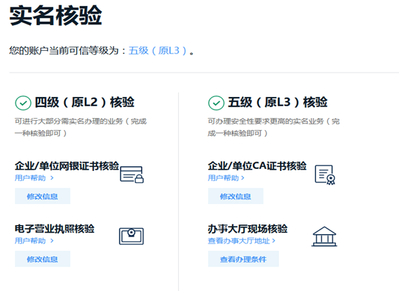Click chevron after 用户帮助 under CA证书核验
This screenshot has height=291, width=399.
pos(243,178)
